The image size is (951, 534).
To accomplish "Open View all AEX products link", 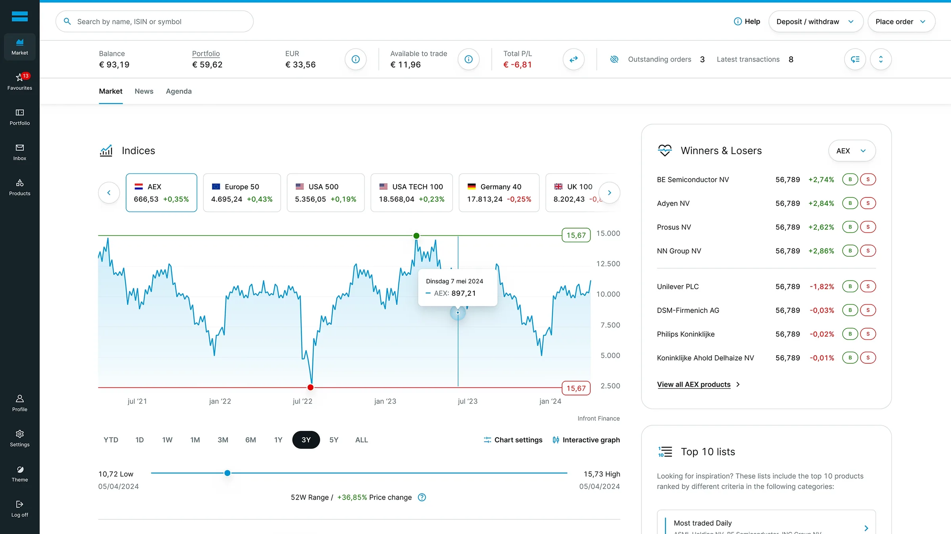I will pos(698,384).
